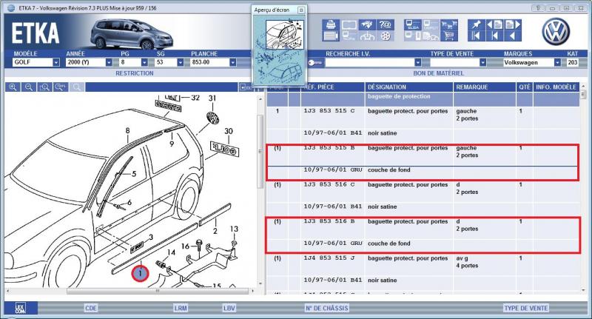Click the DÉSIGNATION column header
Viewport: 592px width, 319px height.
pyautogui.click(x=409, y=87)
